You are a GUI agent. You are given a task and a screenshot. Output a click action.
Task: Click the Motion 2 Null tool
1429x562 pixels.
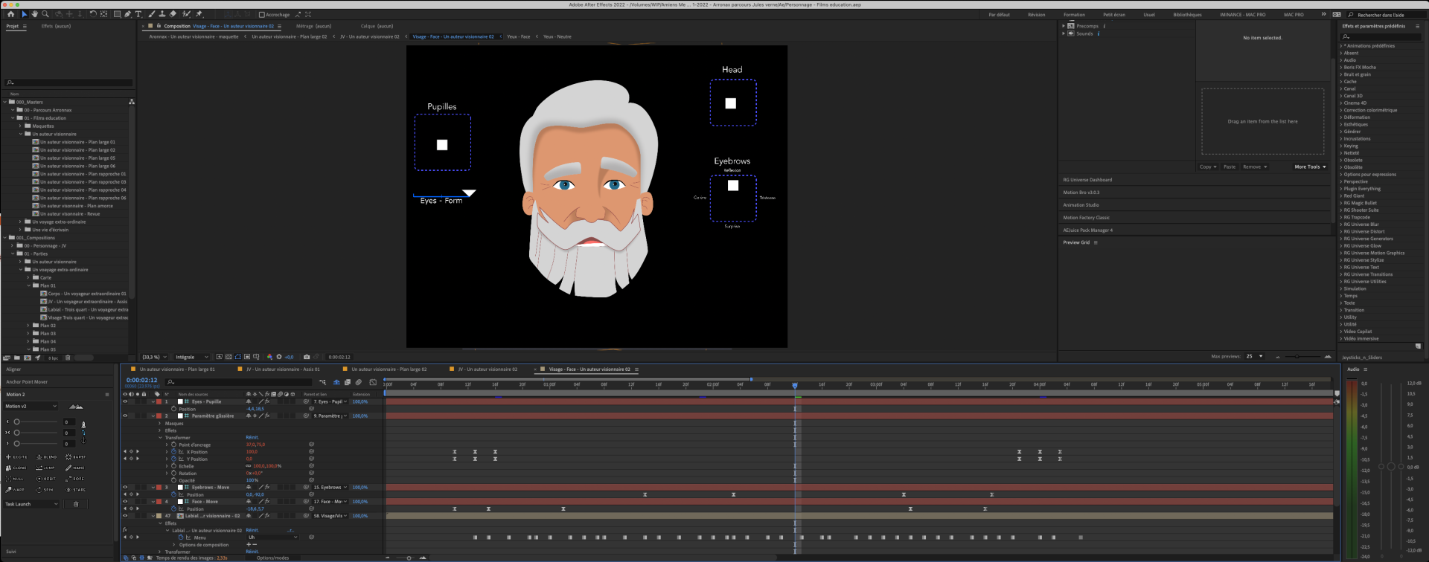15,479
